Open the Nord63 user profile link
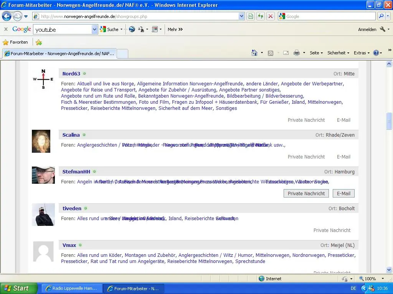The height and width of the screenshot is (294, 393). coord(71,73)
